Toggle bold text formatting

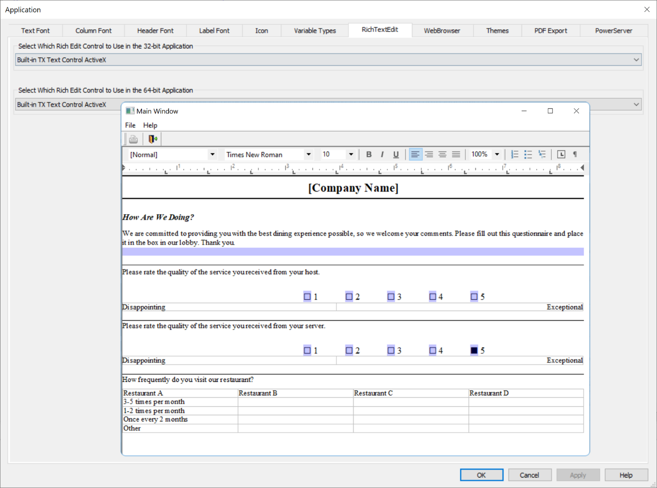coord(369,154)
